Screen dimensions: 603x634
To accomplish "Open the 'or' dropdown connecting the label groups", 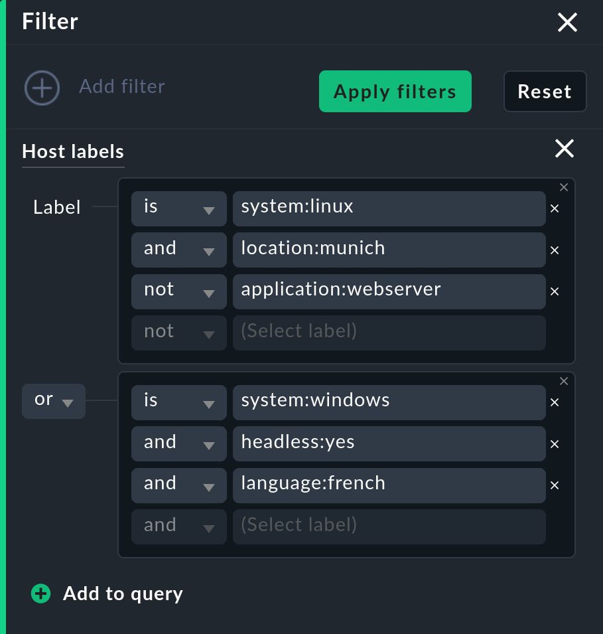I will [x=53, y=401].
